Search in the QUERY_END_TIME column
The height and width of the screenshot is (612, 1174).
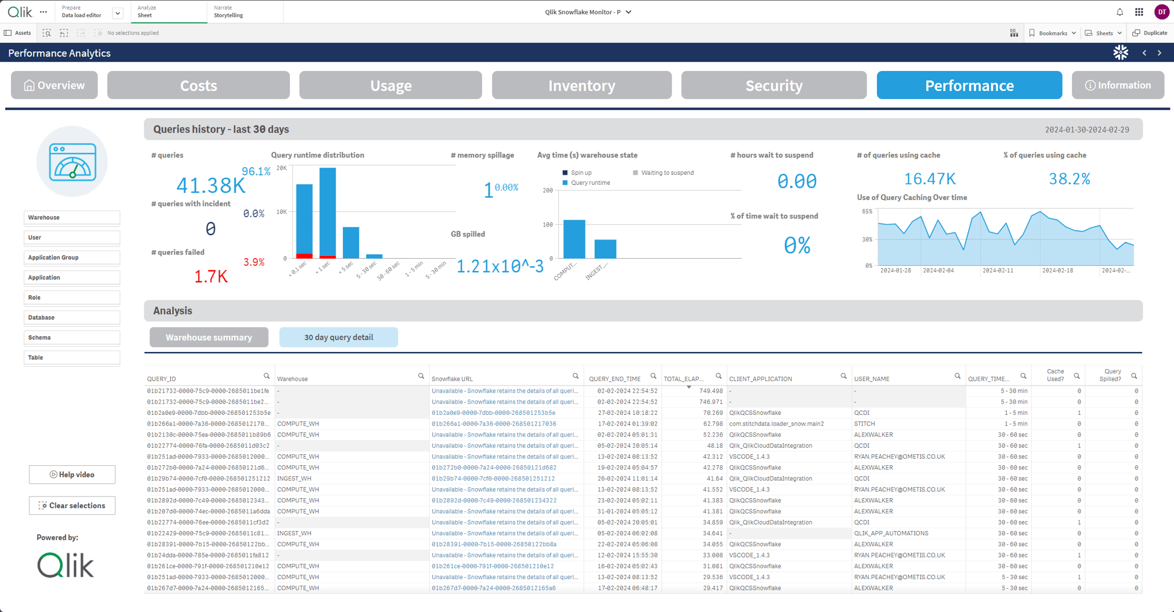tap(653, 376)
